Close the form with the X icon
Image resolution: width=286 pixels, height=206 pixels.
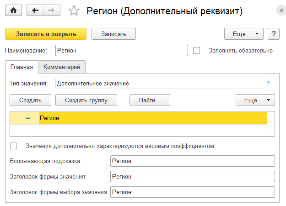[x=280, y=10]
